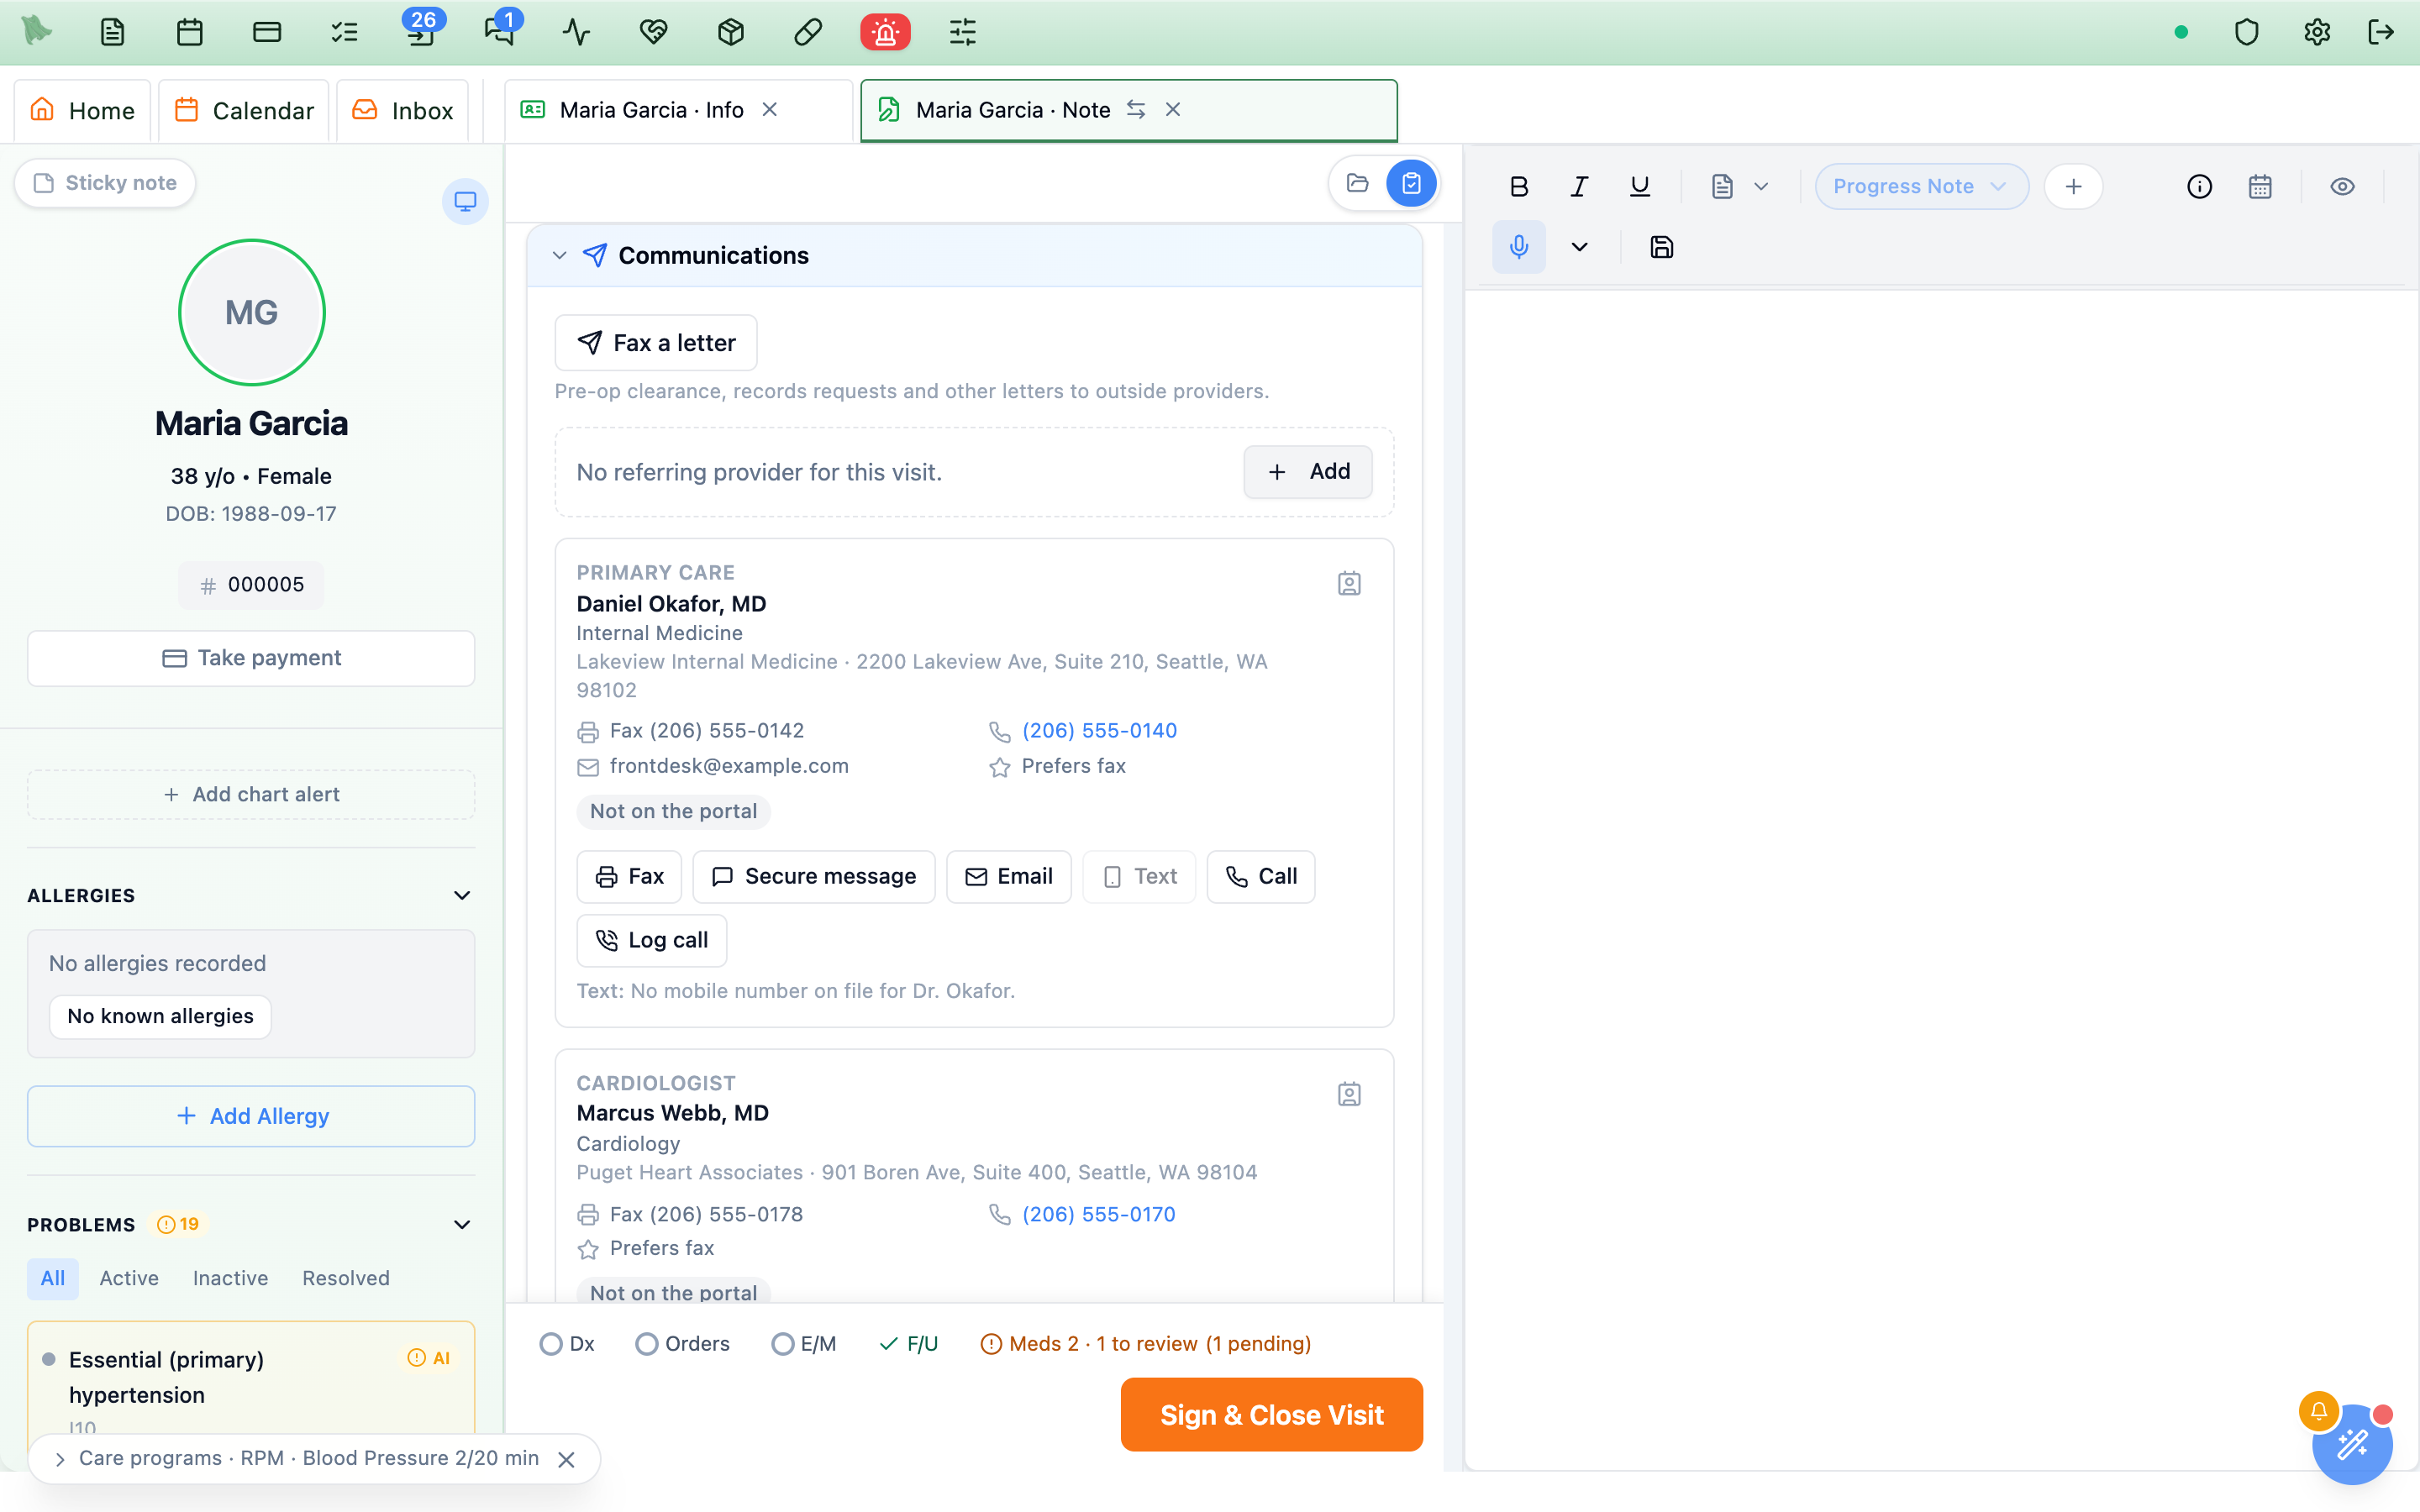Screen dimensions: 2420x1512
Task: Open the Progress Note type dropdown
Action: point(1921,186)
